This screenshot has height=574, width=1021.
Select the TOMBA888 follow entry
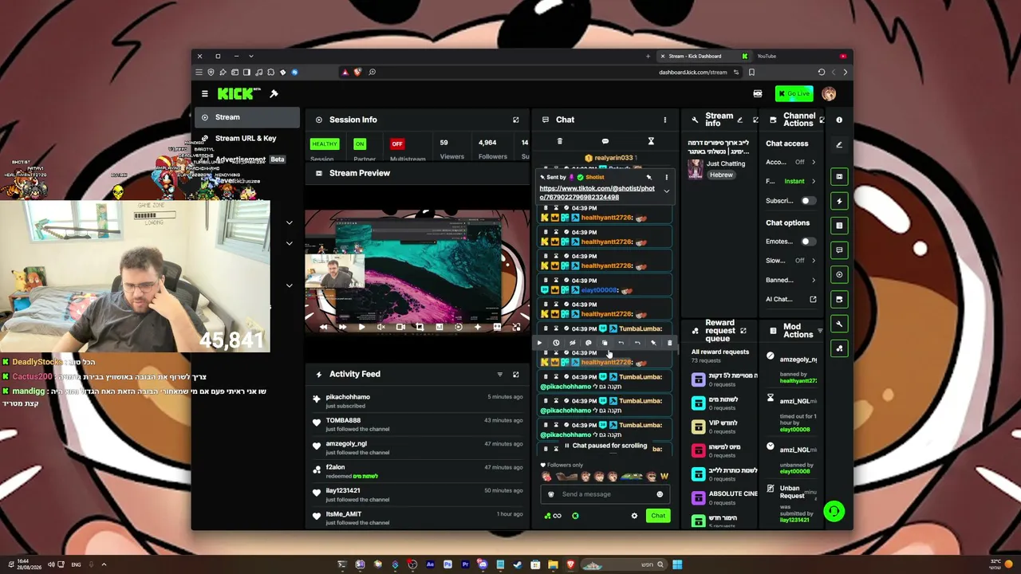point(416,425)
